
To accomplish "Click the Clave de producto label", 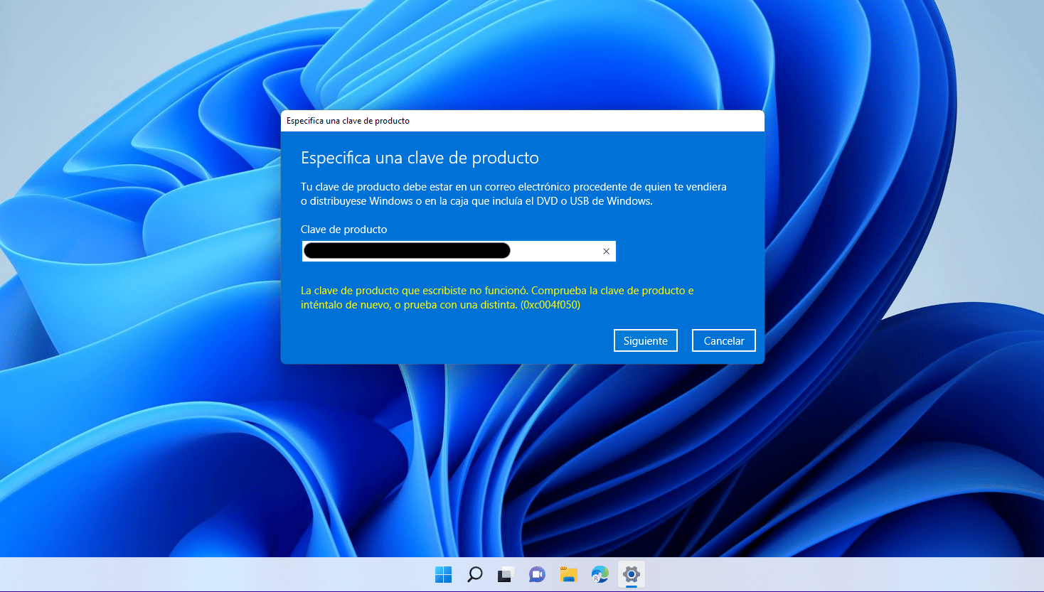I will pyautogui.click(x=343, y=229).
